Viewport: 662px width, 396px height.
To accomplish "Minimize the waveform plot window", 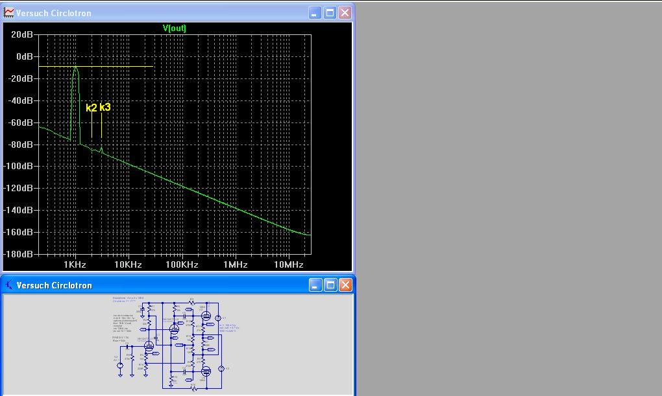I will (315, 13).
